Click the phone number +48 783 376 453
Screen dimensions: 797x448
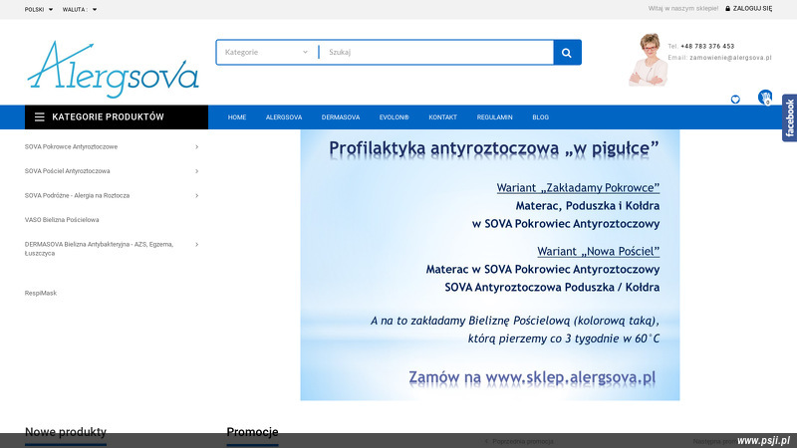click(x=707, y=46)
